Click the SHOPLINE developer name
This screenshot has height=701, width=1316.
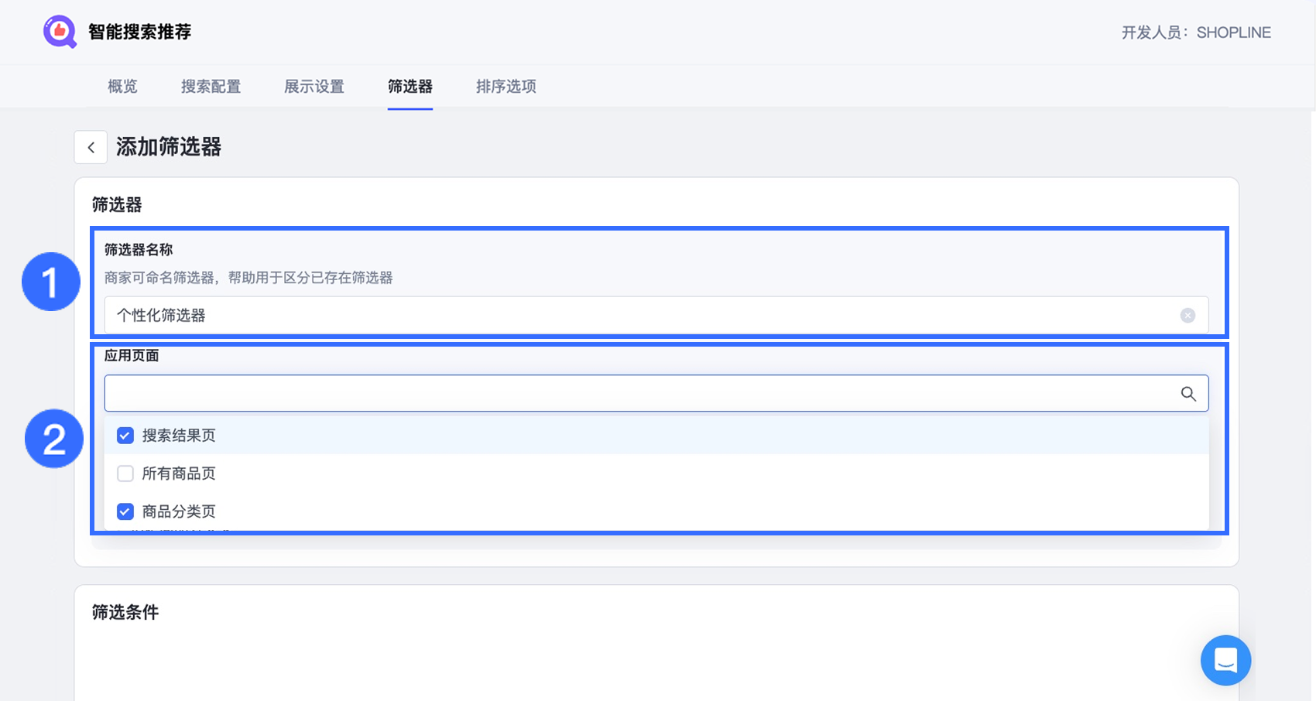[x=1233, y=32]
